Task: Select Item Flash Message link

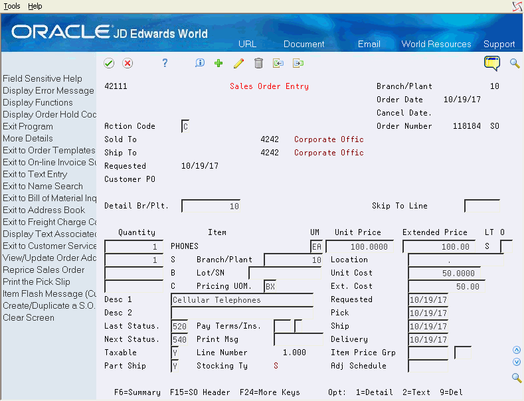Action: (49, 293)
